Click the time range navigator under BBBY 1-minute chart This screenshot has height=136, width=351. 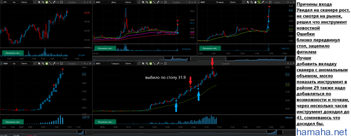coord(194,132)
